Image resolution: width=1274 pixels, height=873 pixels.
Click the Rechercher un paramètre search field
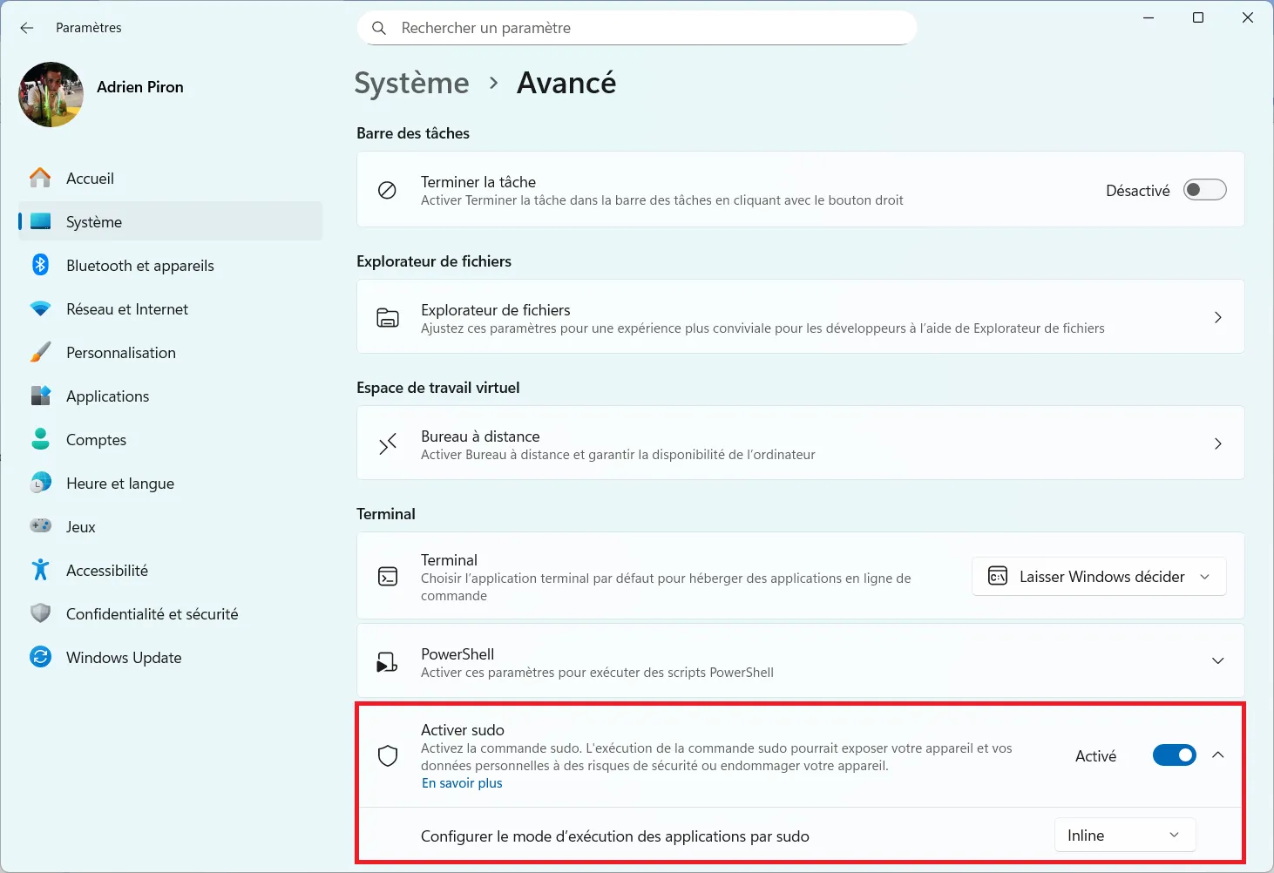[637, 27]
